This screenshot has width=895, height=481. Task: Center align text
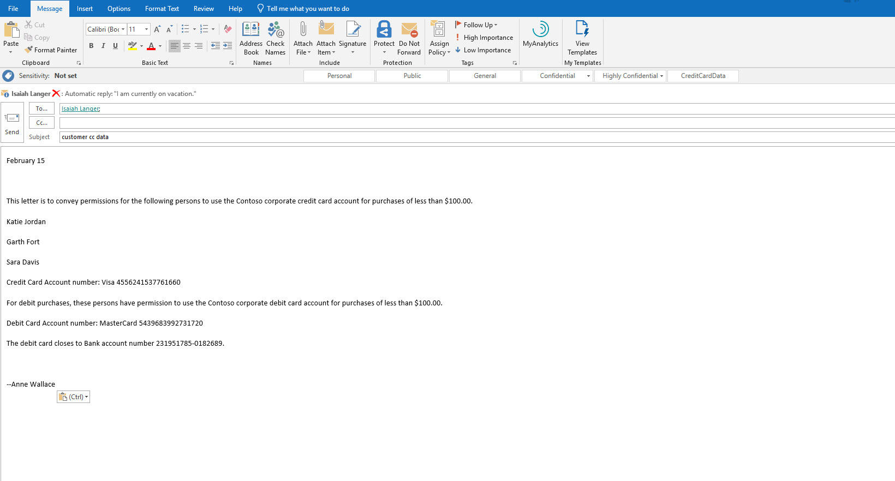(187, 46)
